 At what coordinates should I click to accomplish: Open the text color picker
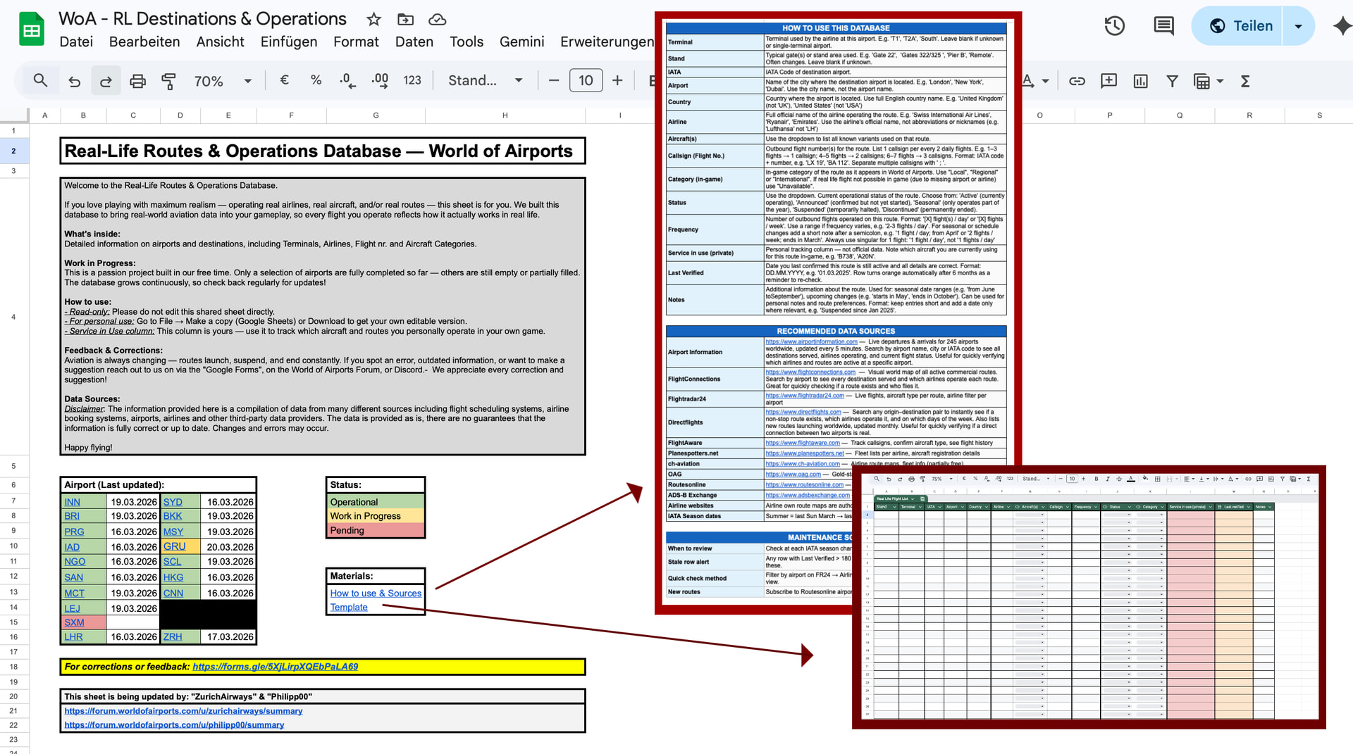coord(1028,81)
